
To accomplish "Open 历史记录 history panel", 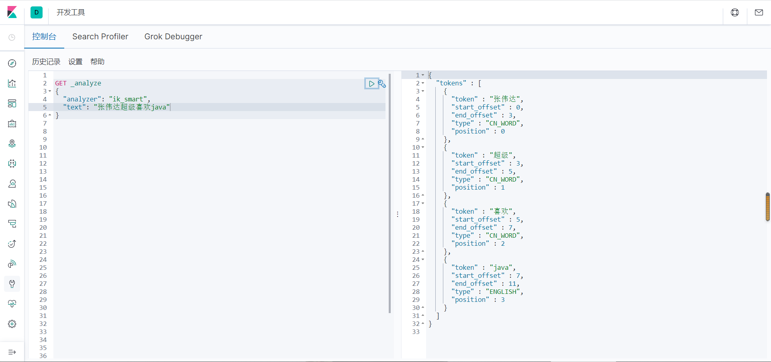I will pos(46,61).
